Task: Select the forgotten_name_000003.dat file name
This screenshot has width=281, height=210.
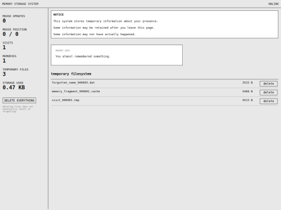Action: coord(73,82)
